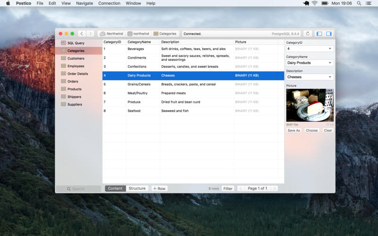Click the back navigation arrow
Viewport: 378px width, 236px height.
point(82,34)
